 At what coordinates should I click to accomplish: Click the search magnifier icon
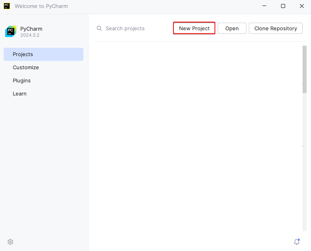click(99, 28)
